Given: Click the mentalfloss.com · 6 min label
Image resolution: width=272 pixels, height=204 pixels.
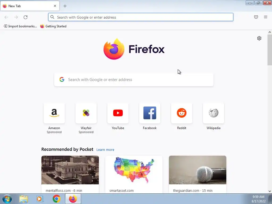Looking at the screenshot, I should coord(64,190).
